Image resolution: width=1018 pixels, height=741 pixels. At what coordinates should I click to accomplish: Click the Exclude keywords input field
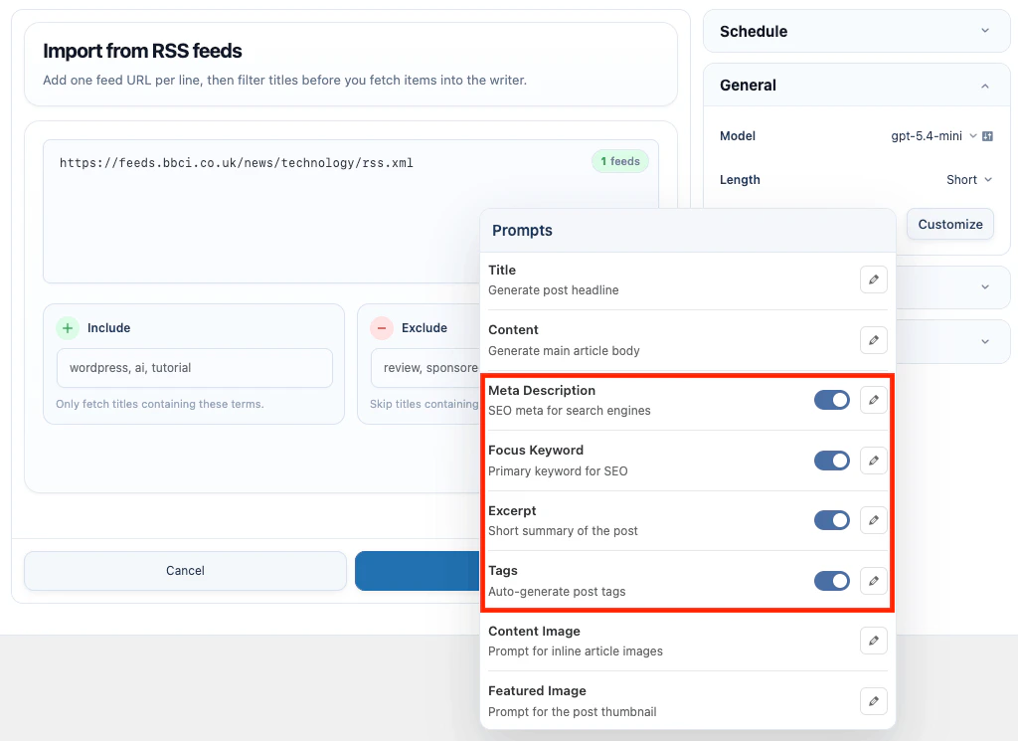point(425,368)
